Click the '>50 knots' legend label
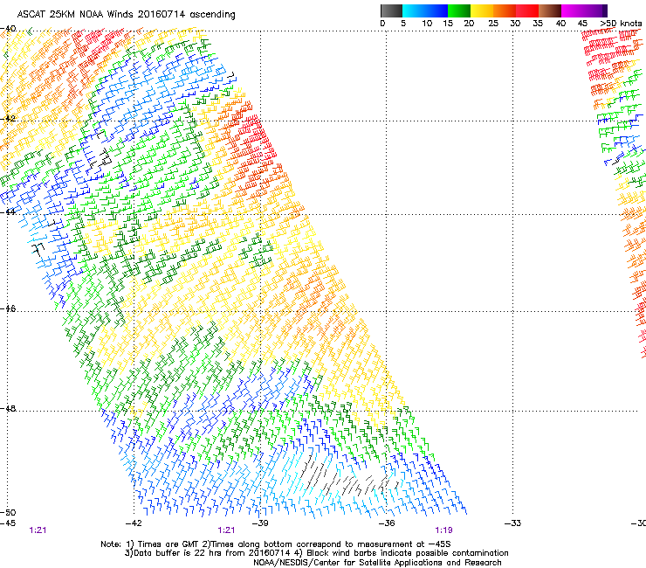 point(621,24)
